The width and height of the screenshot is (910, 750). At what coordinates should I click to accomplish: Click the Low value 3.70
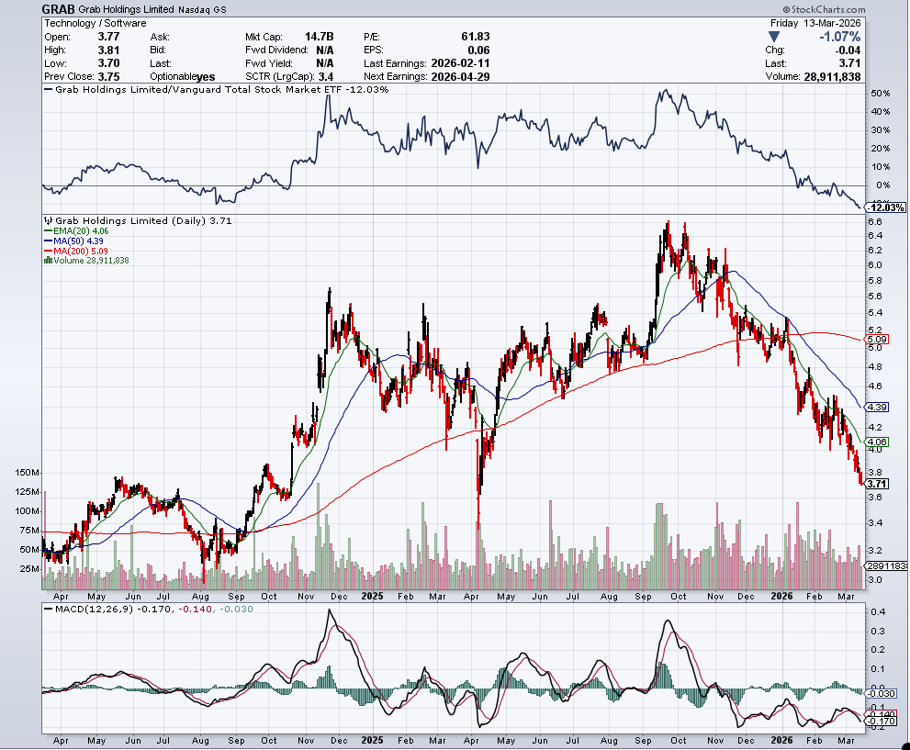(x=108, y=63)
